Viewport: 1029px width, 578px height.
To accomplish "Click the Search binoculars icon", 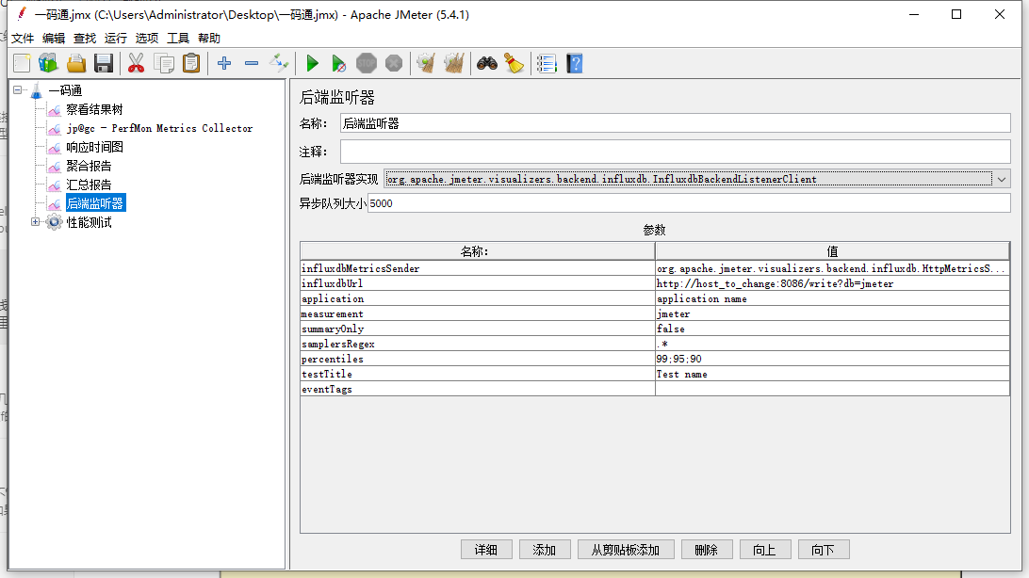I will click(x=487, y=64).
